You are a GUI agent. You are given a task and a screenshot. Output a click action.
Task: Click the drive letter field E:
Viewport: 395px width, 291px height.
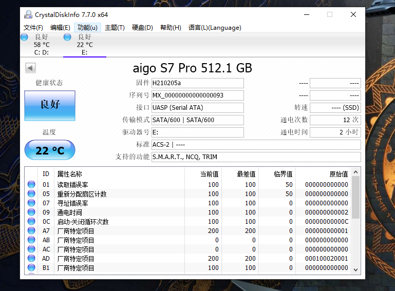(x=197, y=132)
